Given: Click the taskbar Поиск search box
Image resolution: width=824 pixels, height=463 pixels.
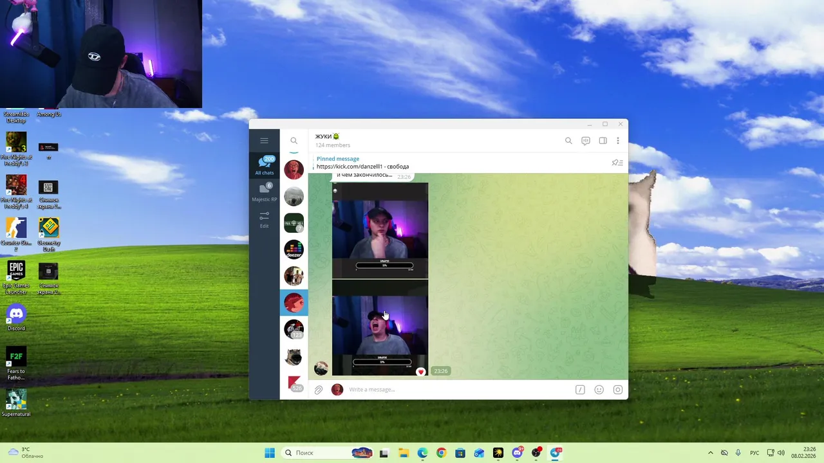Looking at the screenshot, I should (328, 453).
